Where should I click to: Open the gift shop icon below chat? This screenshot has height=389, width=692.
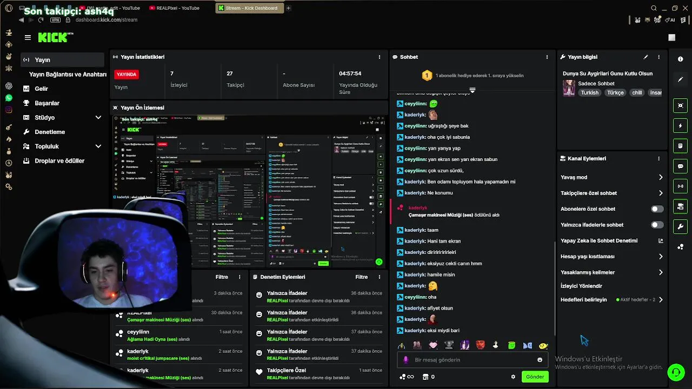click(425, 377)
